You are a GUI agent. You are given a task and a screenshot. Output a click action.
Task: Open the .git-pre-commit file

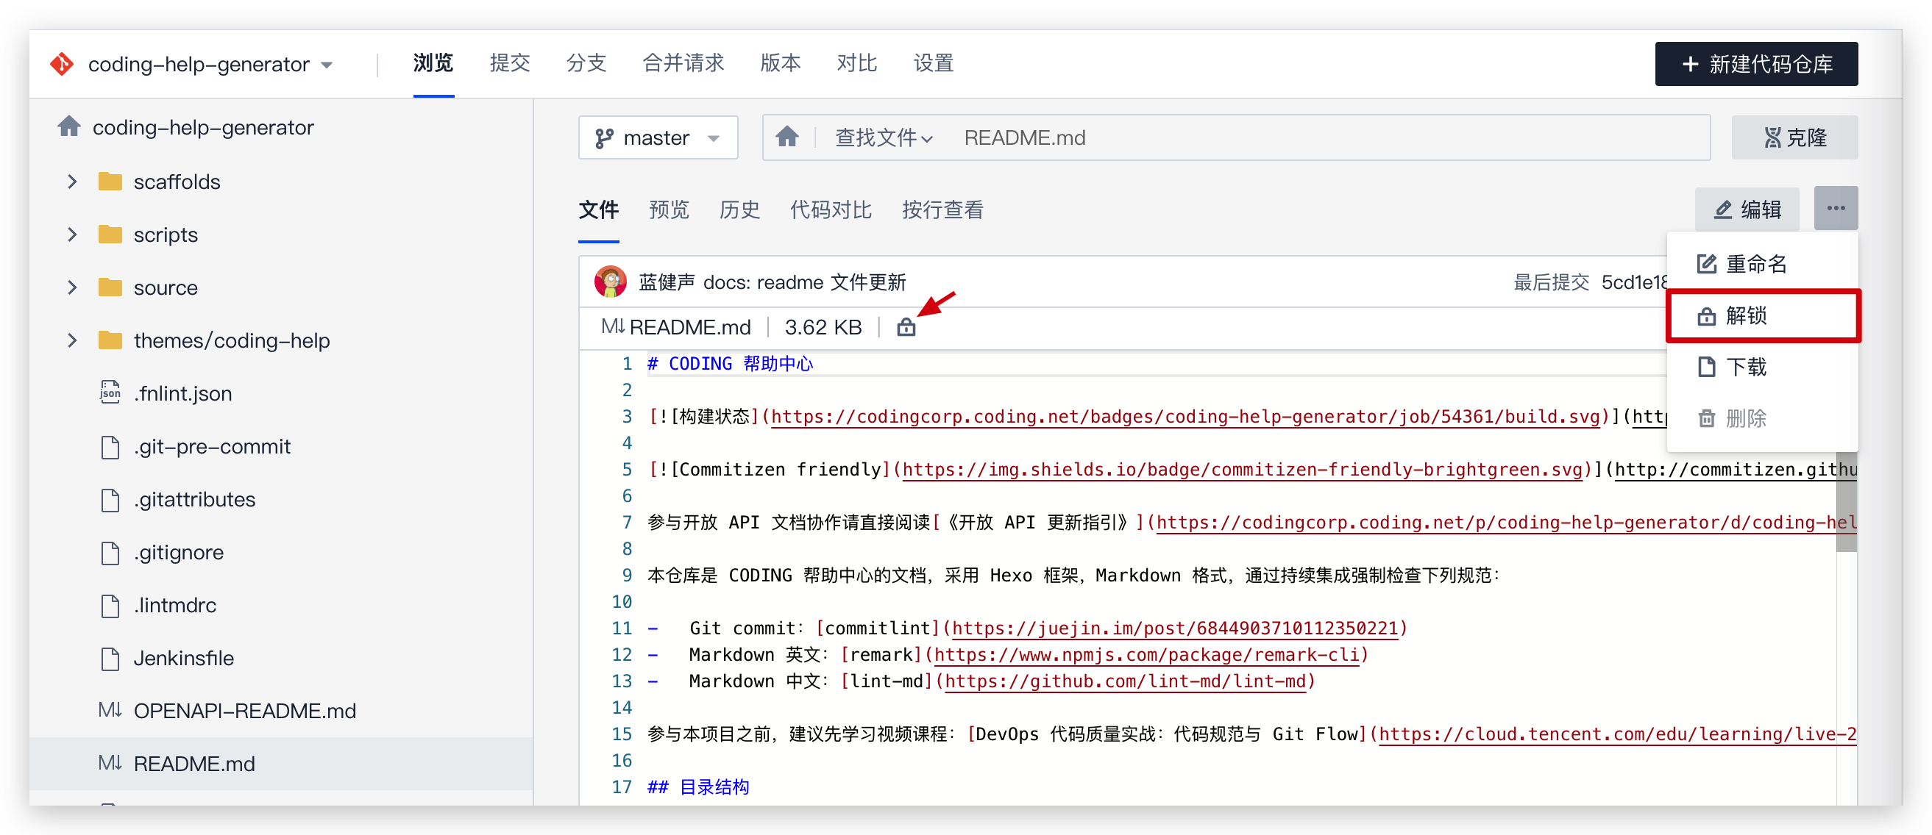point(212,447)
